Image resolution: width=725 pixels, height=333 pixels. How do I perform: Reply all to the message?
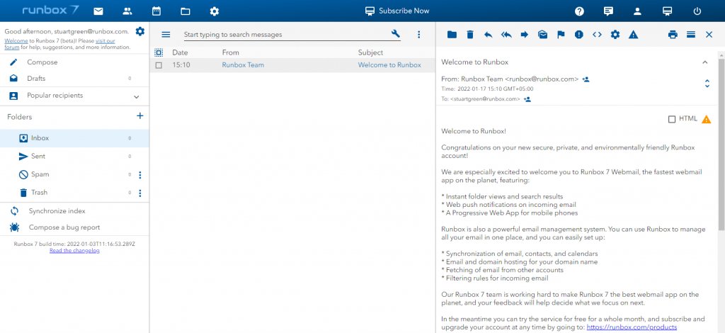[506, 34]
